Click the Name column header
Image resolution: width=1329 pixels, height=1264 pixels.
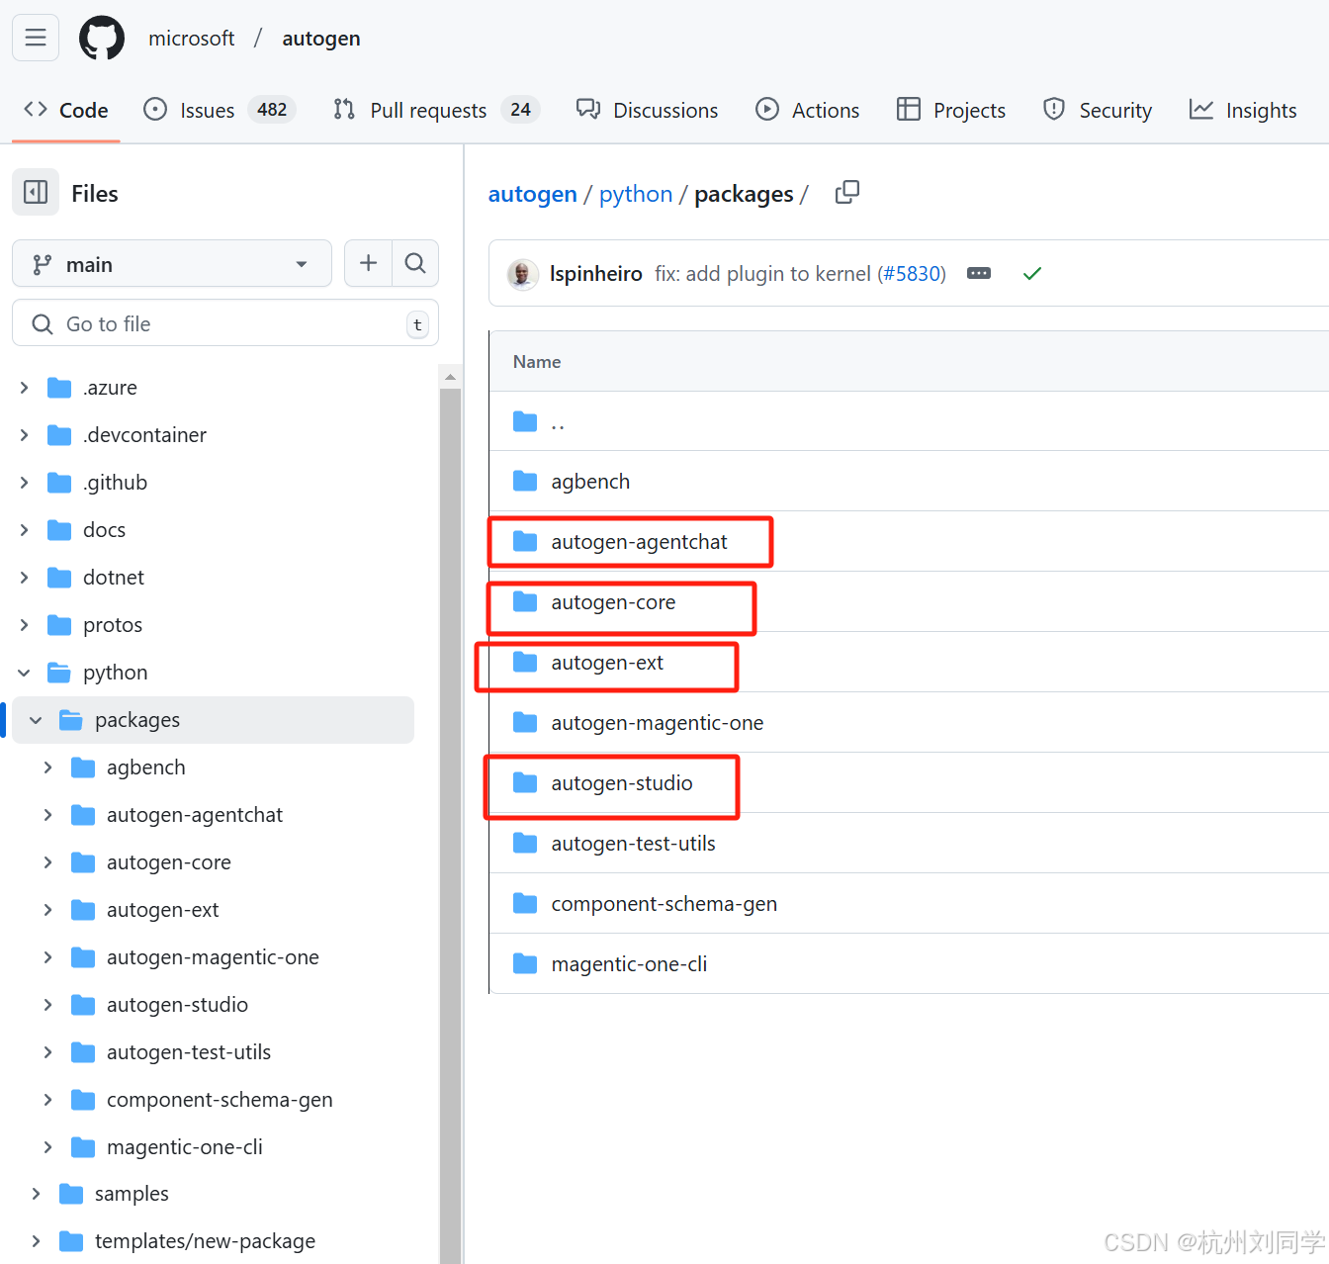click(537, 362)
